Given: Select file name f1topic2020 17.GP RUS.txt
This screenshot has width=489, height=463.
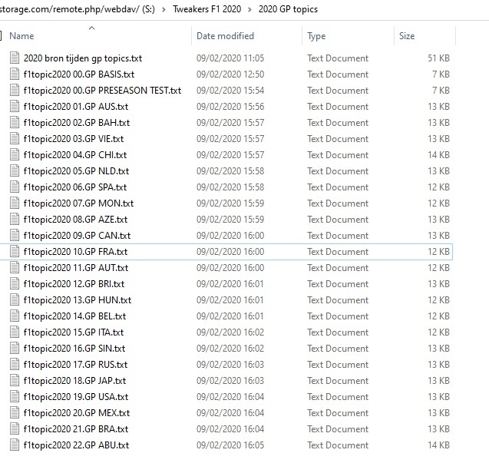Looking at the screenshot, I should click(x=75, y=365).
